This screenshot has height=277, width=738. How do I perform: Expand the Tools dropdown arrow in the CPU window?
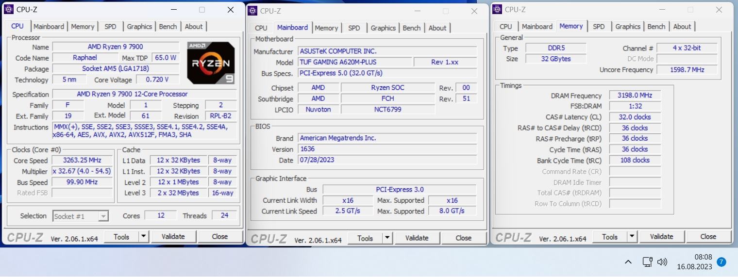point(143,237)
